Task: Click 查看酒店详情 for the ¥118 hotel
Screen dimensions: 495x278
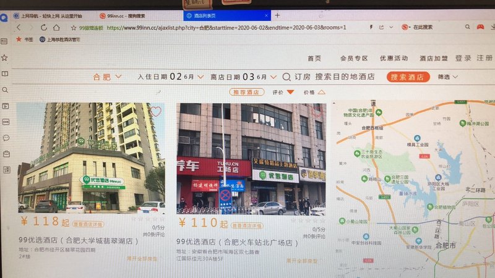Action: click(x=88, y=225)
